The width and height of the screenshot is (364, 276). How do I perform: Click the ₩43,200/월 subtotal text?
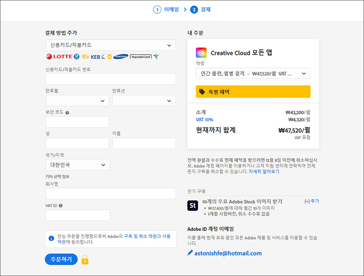298,112
